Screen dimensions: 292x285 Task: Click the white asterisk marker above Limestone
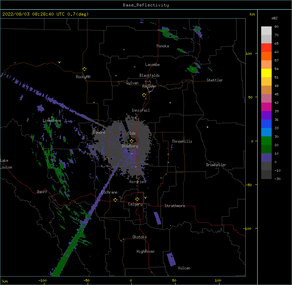point(52,117)
